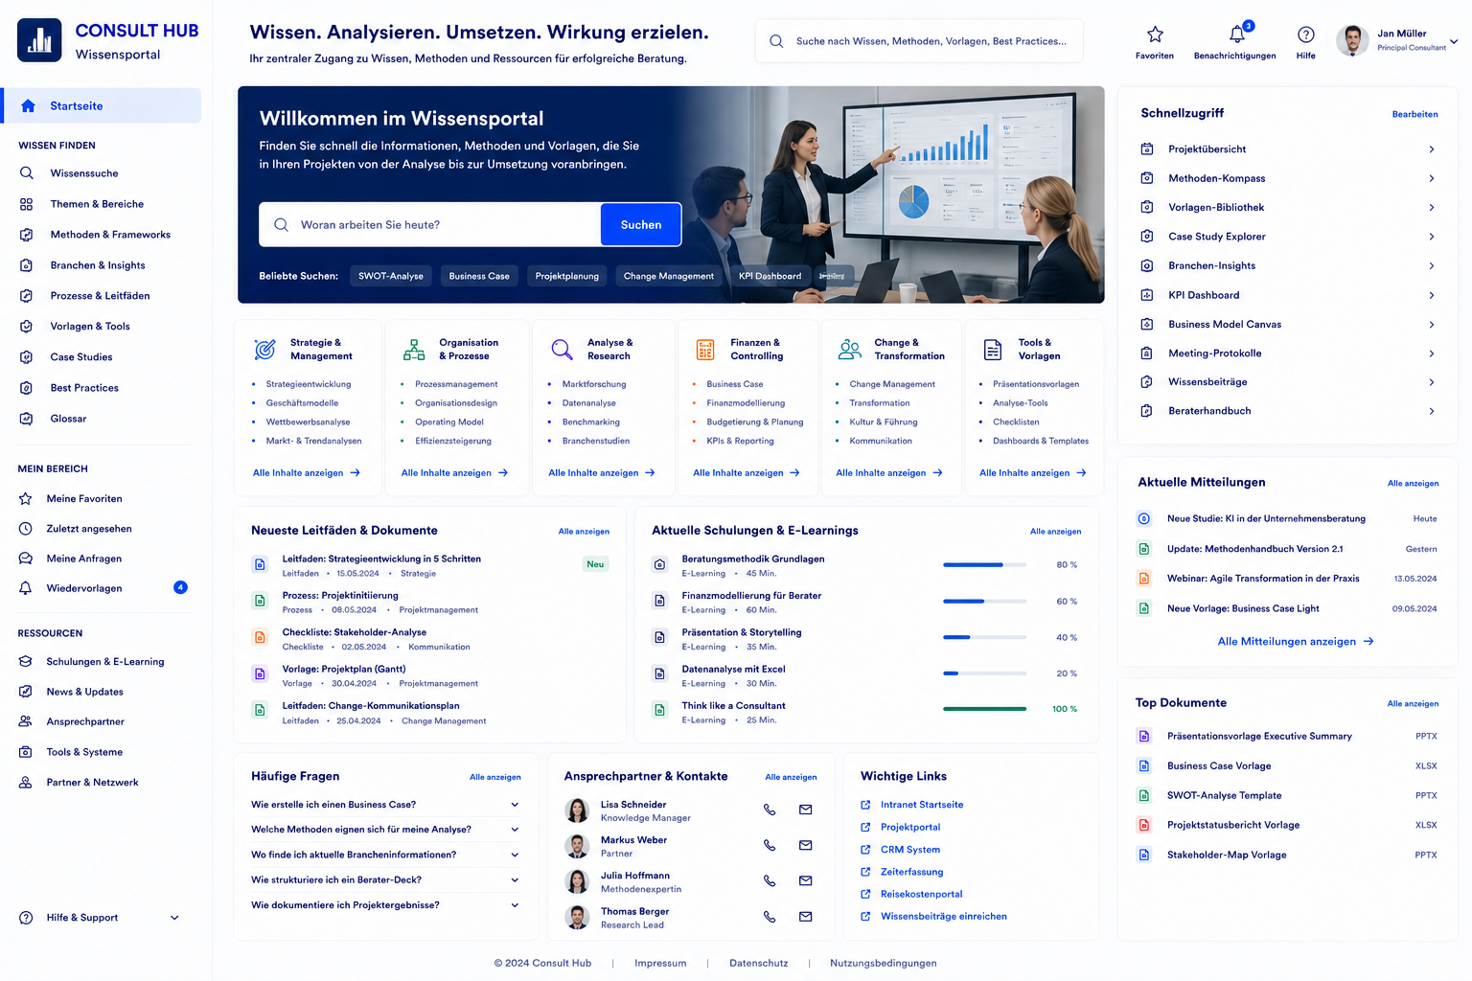Click progress bar for Think like a Consultant
Image resolution: width=1472 pixels, height=981 pixels.
click(984, 709)
